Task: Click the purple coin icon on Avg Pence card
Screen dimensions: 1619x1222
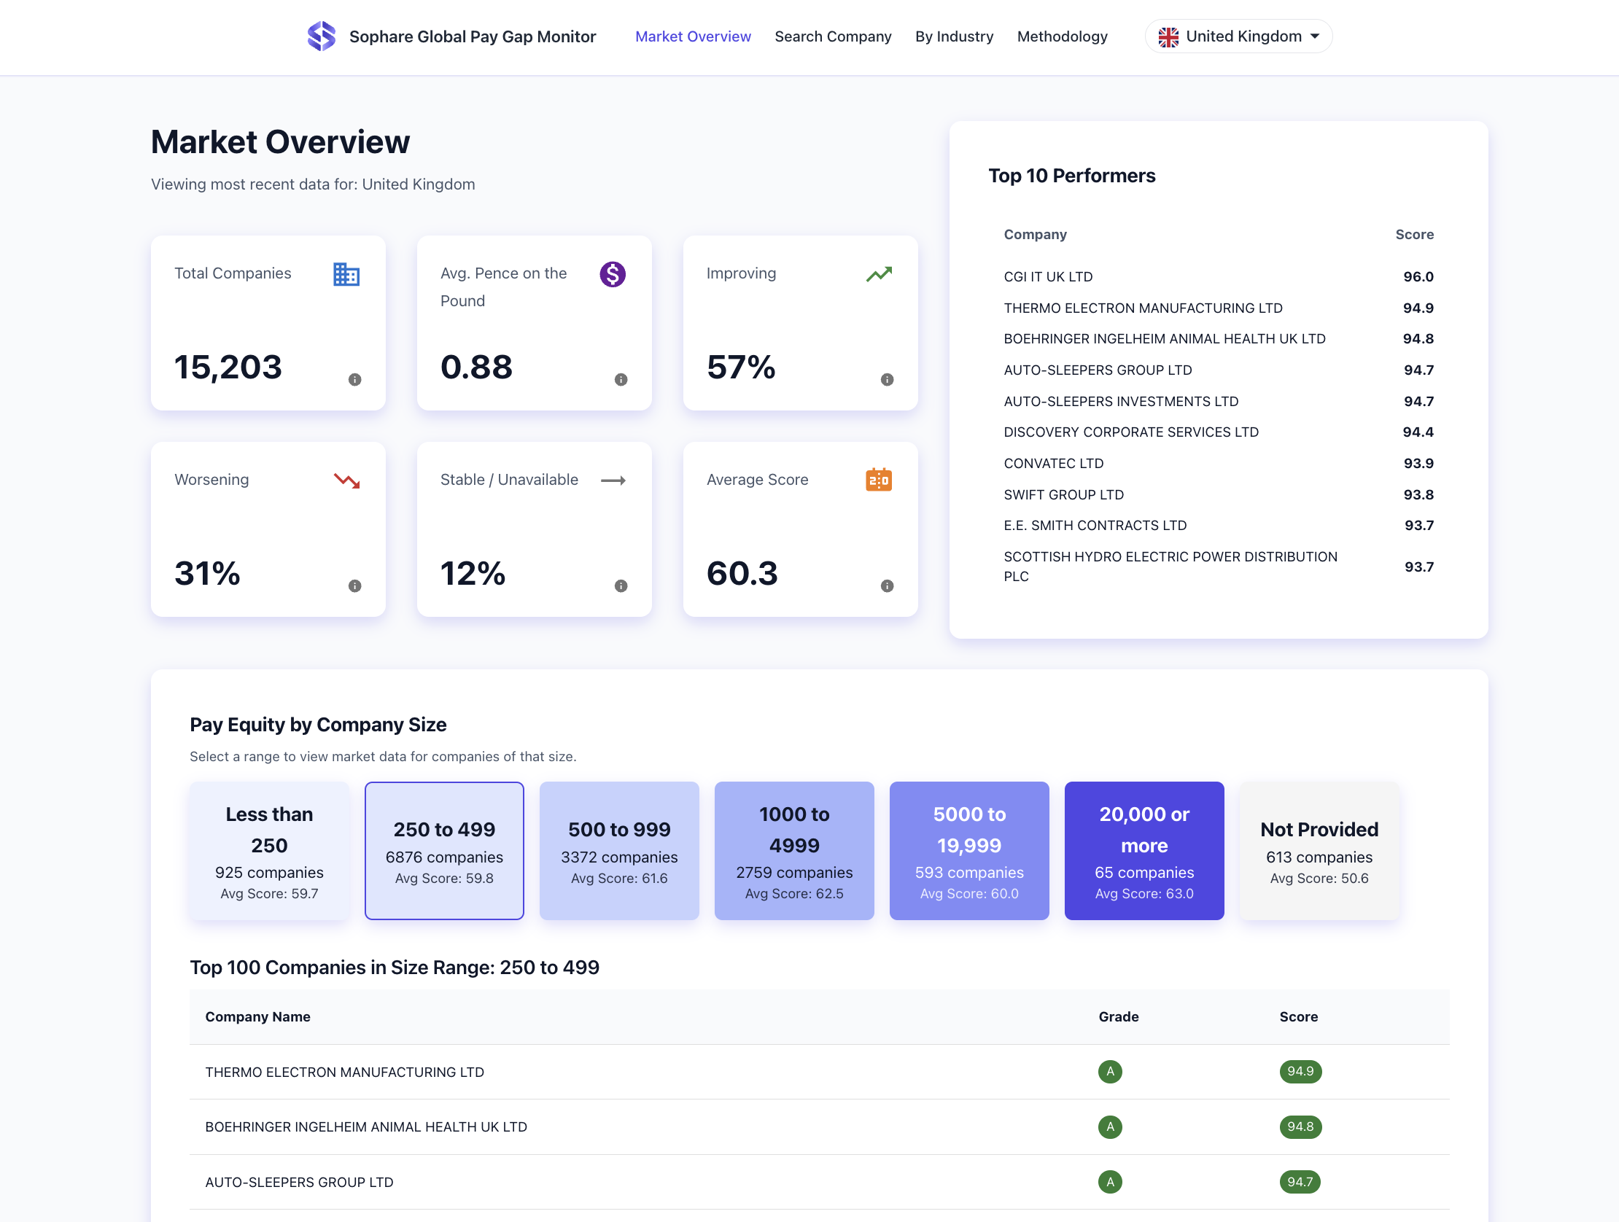Action: tap(613, 274)
